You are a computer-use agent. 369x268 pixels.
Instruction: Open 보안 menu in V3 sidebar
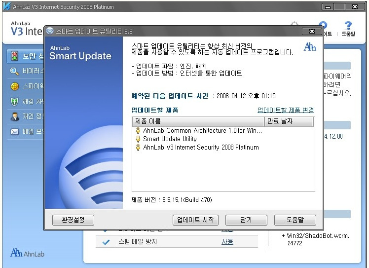(x=26, y=57)
